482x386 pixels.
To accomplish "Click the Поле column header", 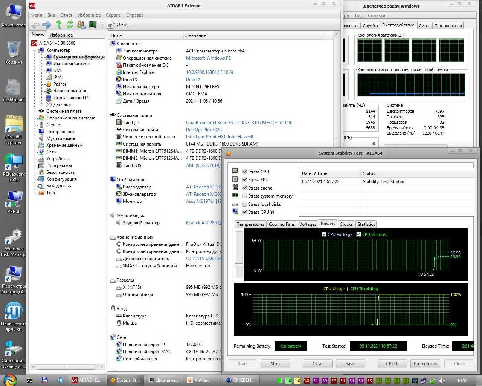I will point(146,35).
